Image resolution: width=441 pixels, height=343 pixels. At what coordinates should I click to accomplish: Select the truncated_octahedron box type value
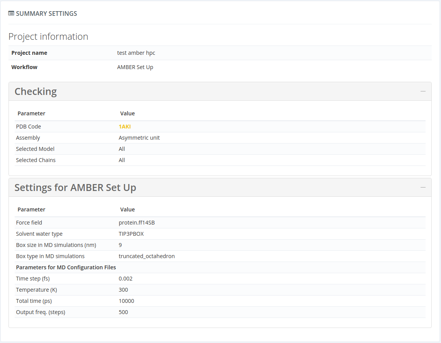click(147, 256)
